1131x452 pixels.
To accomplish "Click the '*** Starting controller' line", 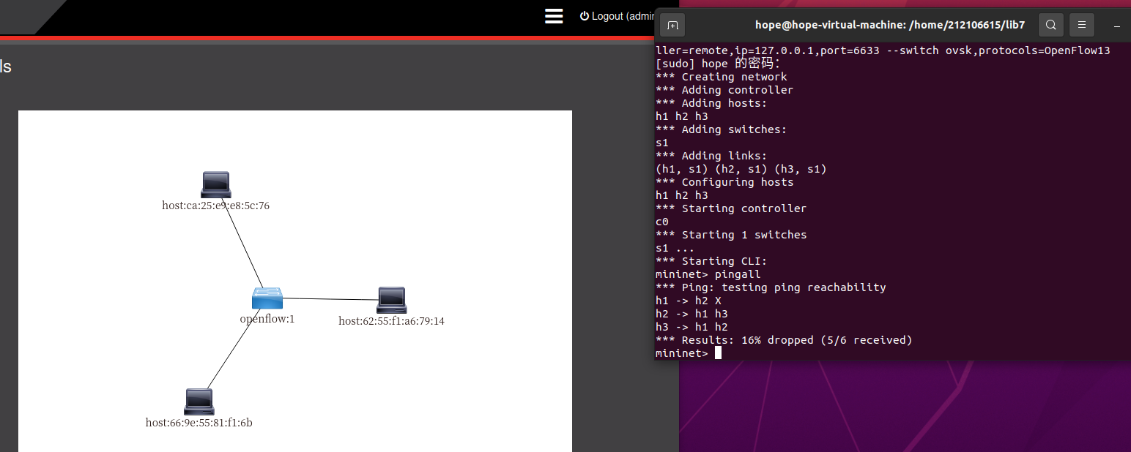I will pyautogui.click(x=731, y=208).
